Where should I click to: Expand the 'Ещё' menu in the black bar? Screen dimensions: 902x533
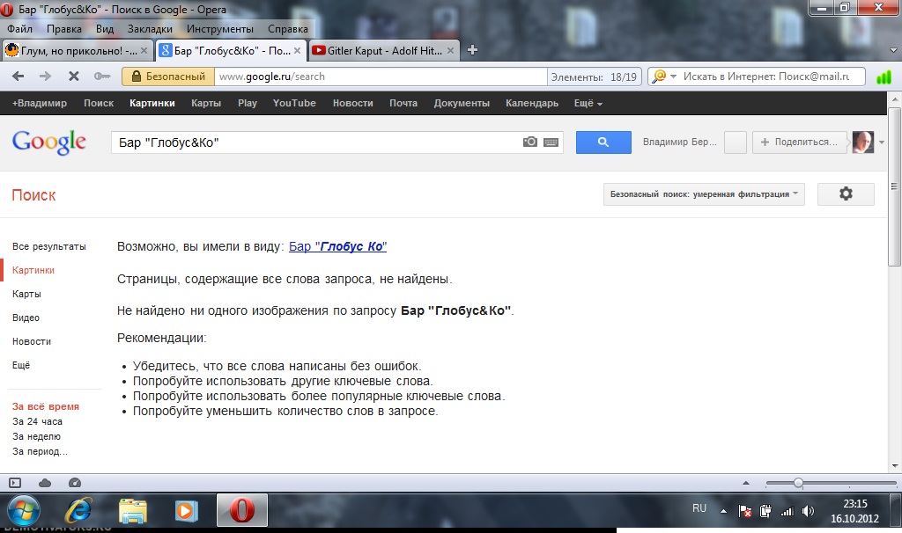(x=588, y=104)
